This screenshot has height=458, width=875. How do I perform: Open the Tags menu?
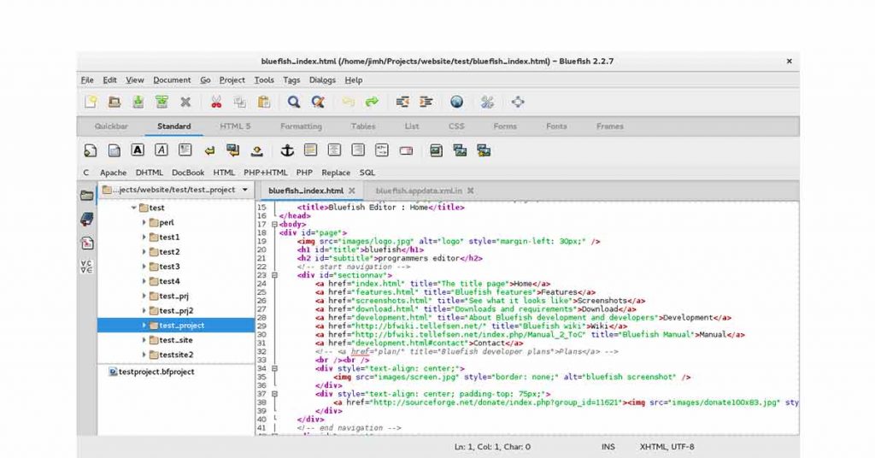tap(291, 80)
